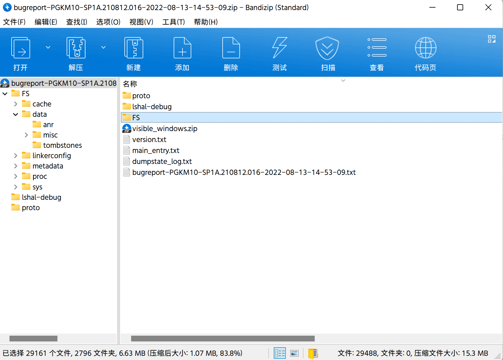Open the 文件(F) menu
Viewport: 503px width, 360px height.
pyautogui.click(x=14, y=22)
